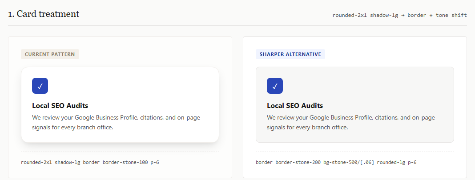Click the SHARPER ALTERNATIVE badge

click(x=290, y=55)
